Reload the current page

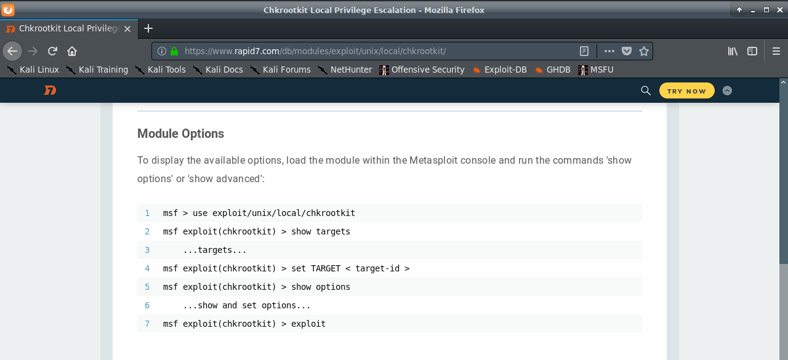click(52, 51)
